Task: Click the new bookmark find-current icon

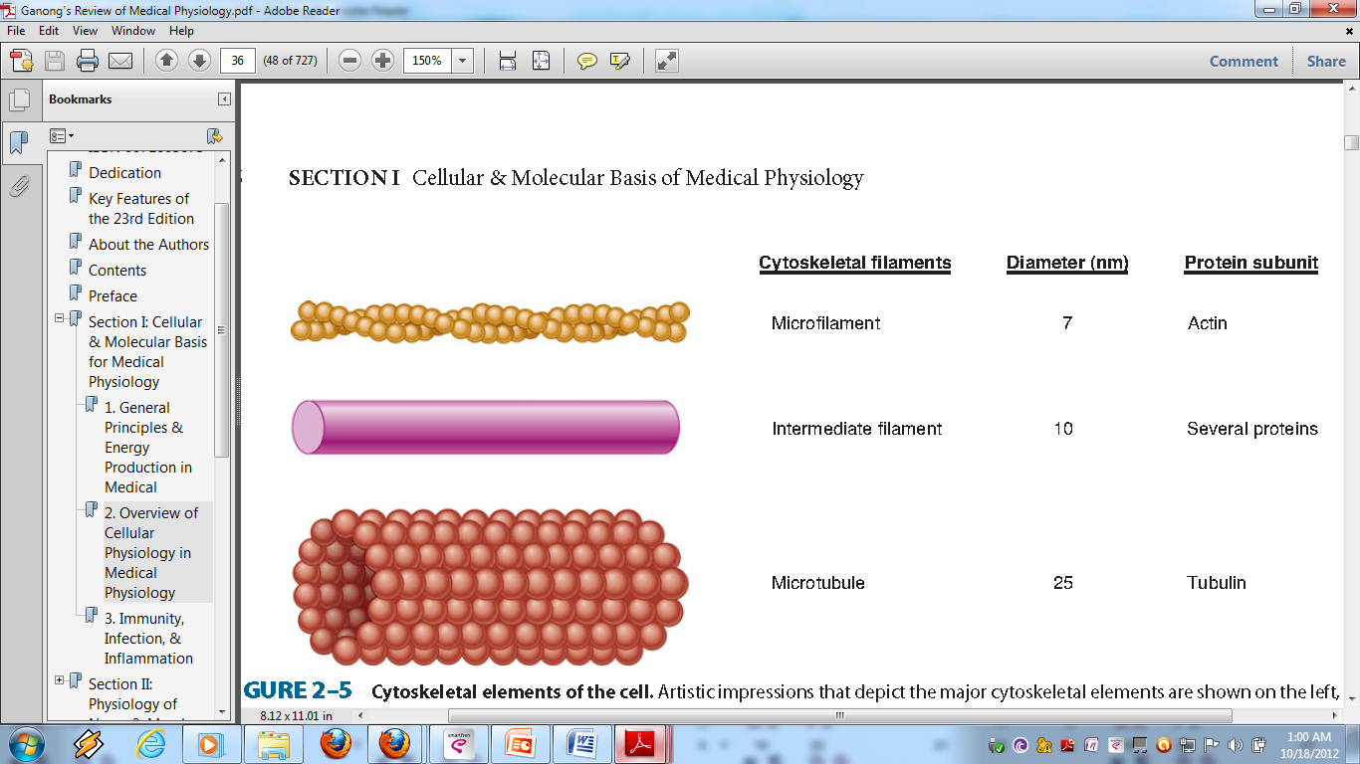Action: (214, 136)
